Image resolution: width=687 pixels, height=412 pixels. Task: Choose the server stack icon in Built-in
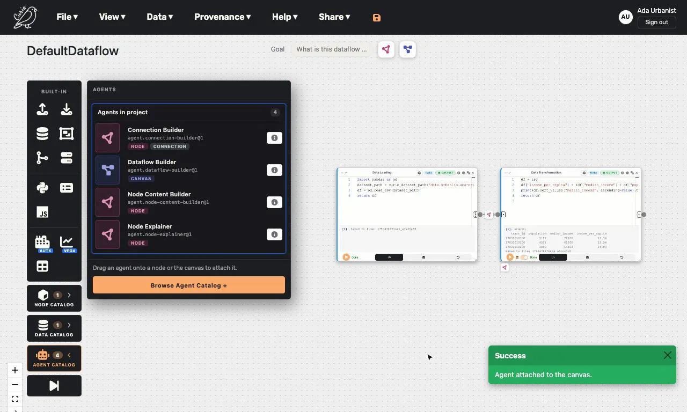[67, 158]
